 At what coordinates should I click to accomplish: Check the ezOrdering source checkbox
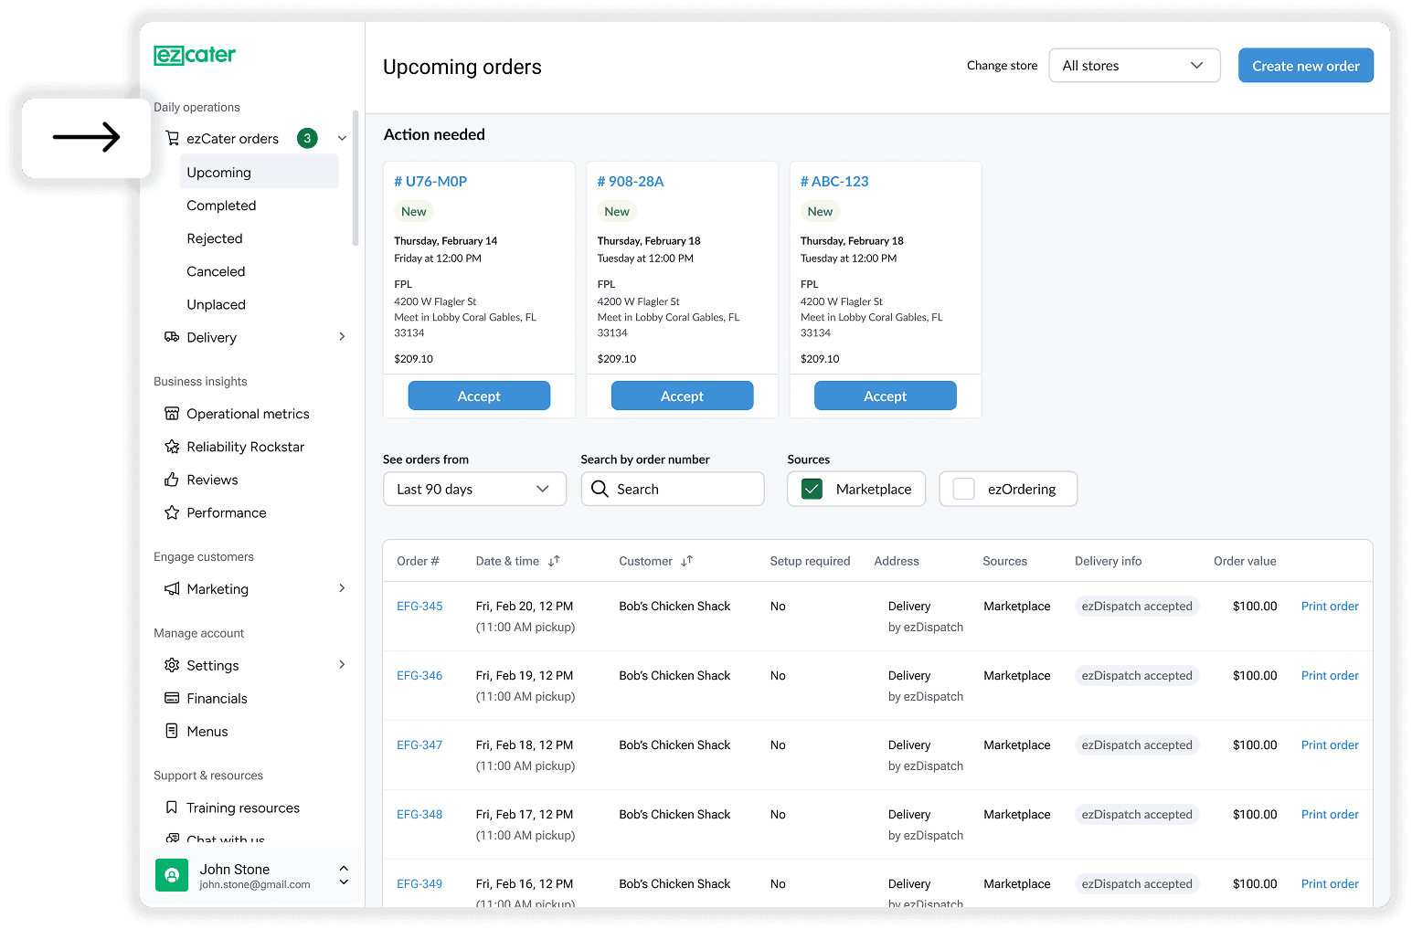(963, 489)
